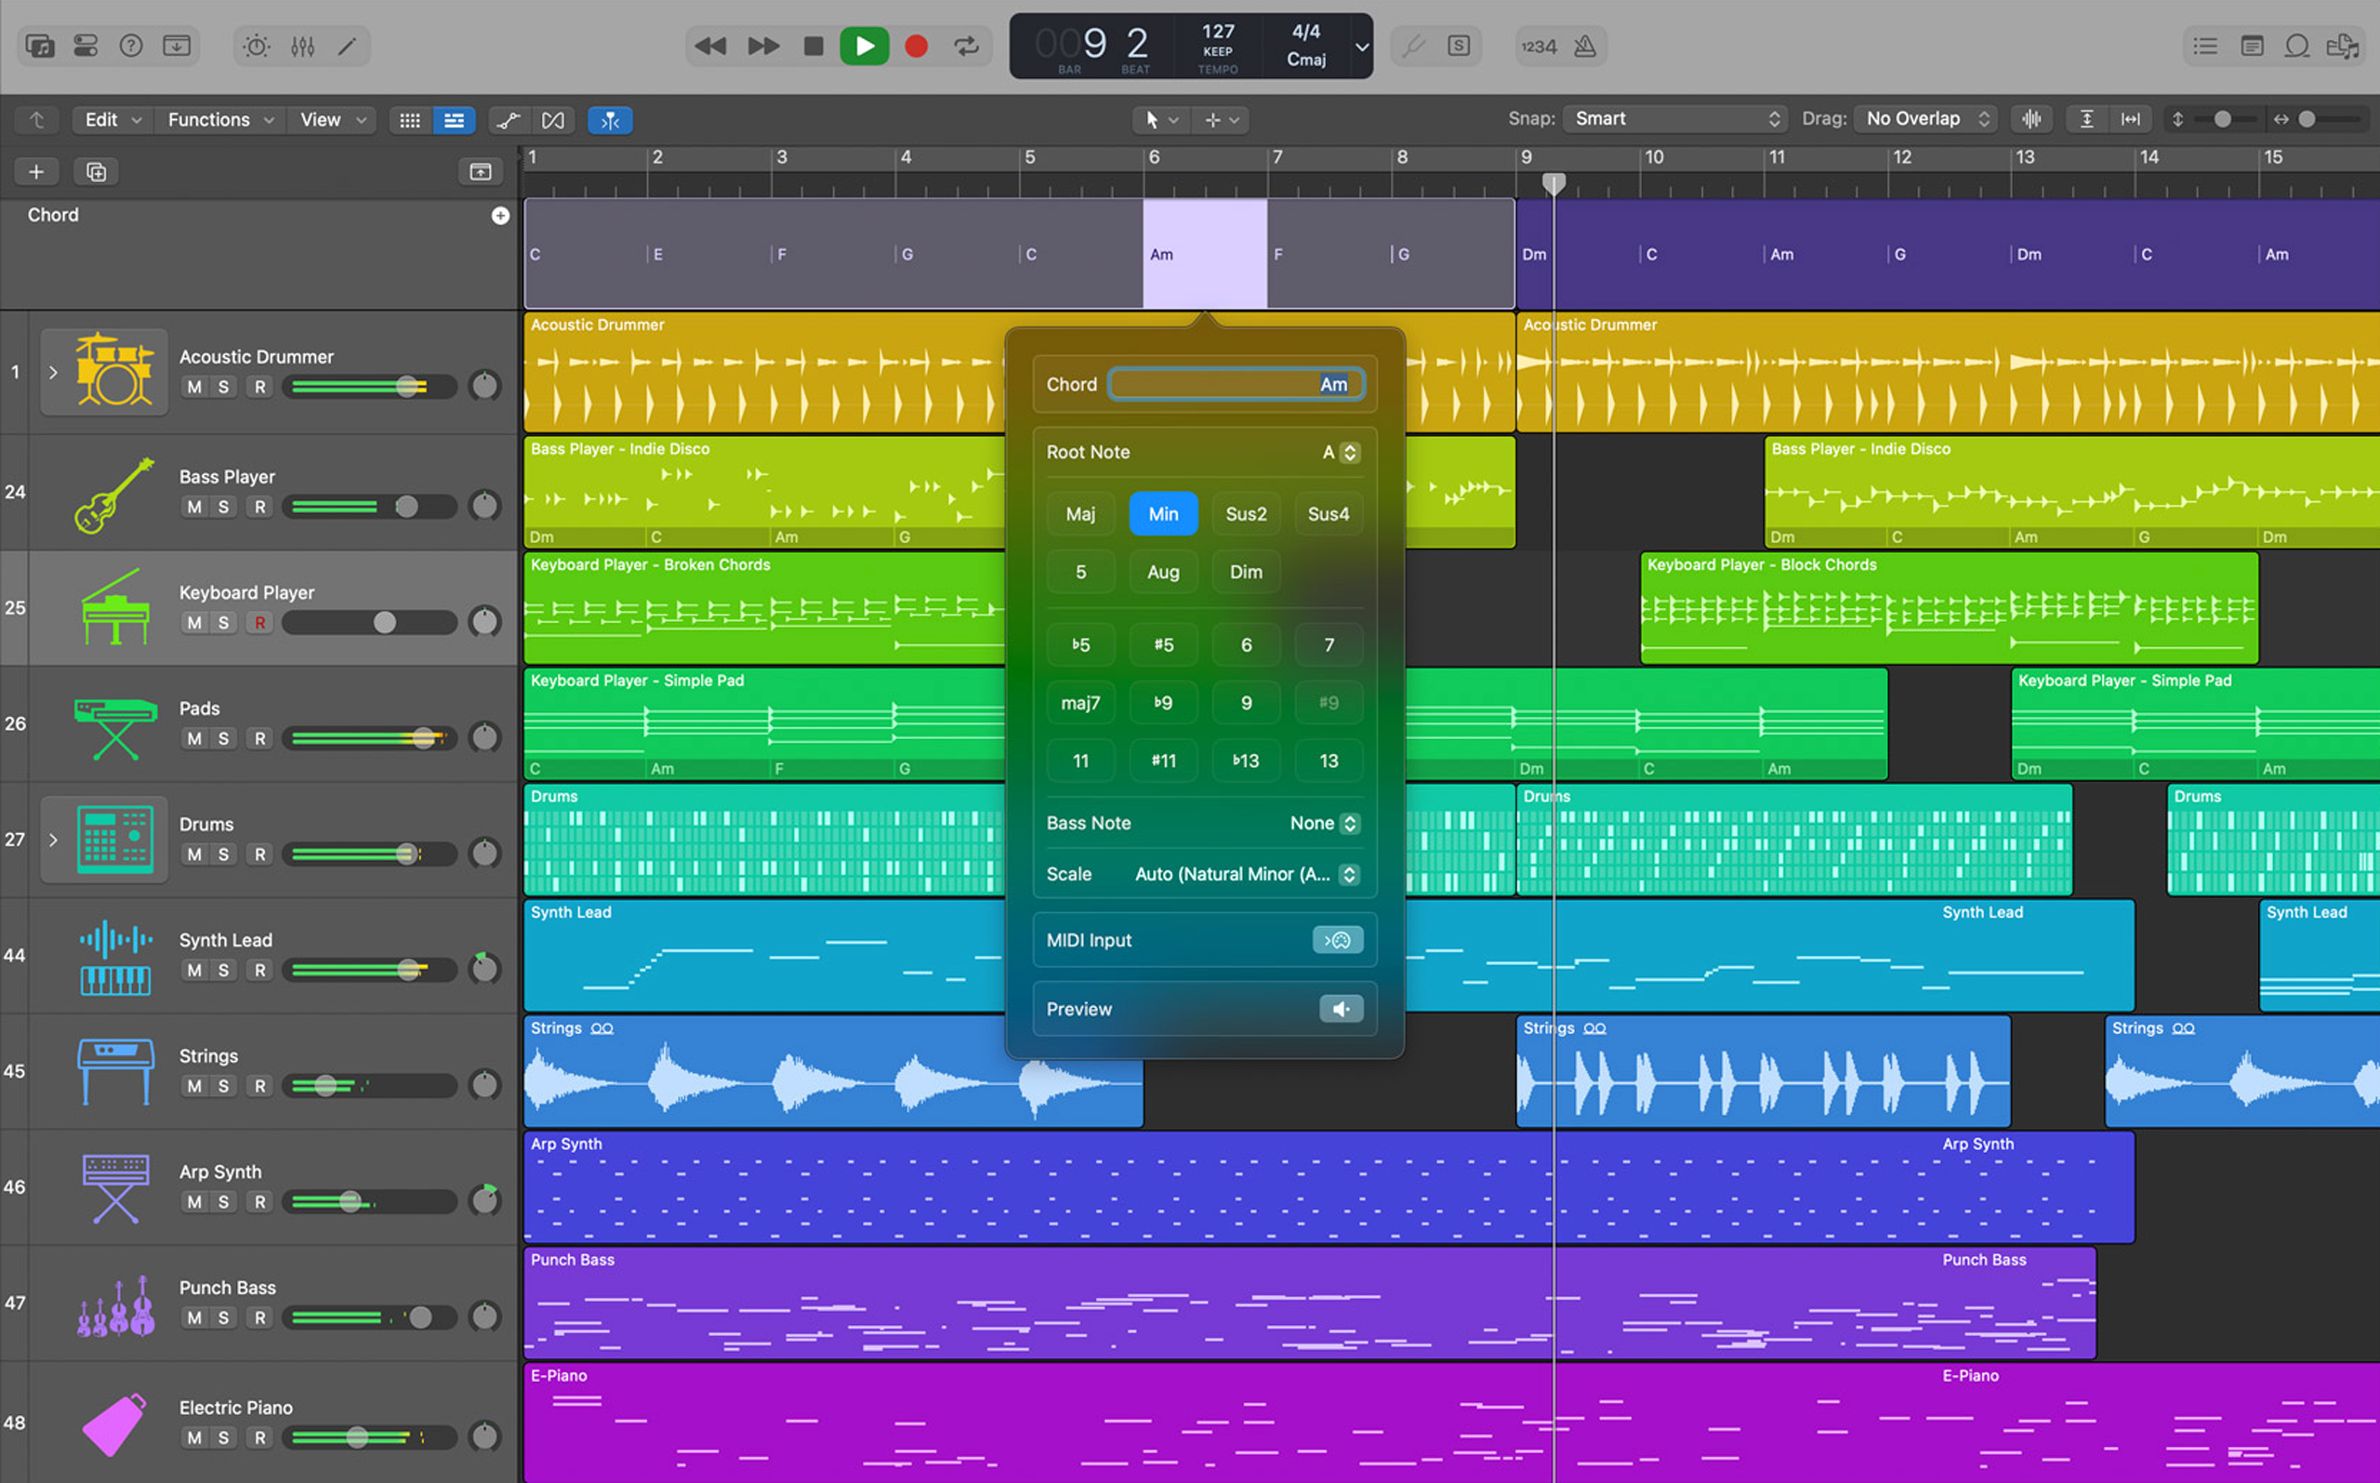Open the Loop Browser icon
The width and height of the screenshot is (2380, 1483).
coord(2296,46)
